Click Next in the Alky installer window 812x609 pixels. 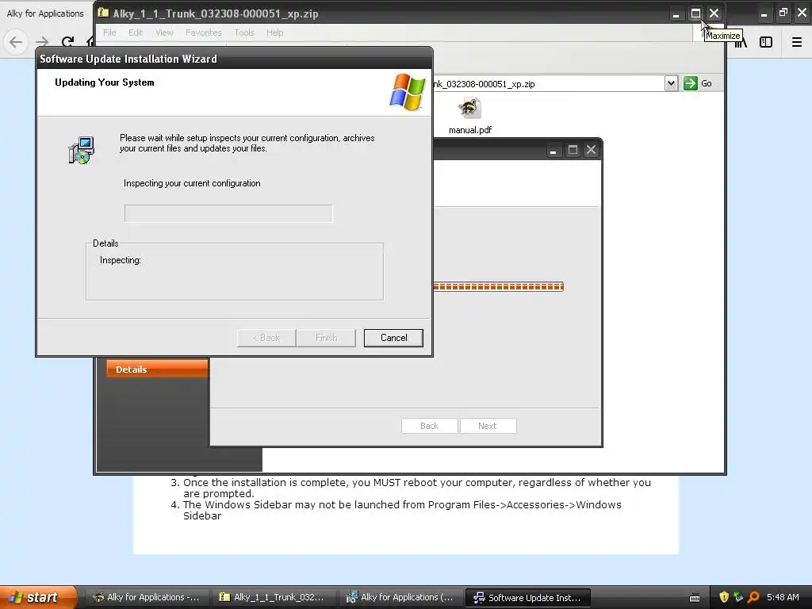(x=488, y=426)
